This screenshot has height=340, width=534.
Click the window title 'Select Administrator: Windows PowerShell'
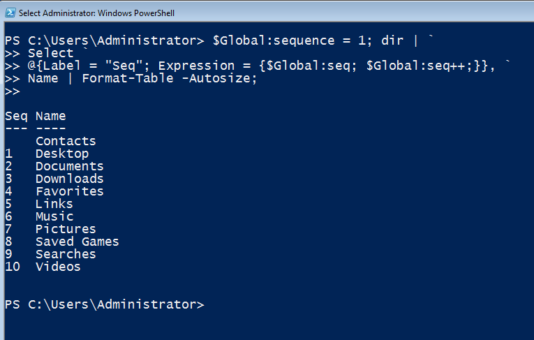96,13
